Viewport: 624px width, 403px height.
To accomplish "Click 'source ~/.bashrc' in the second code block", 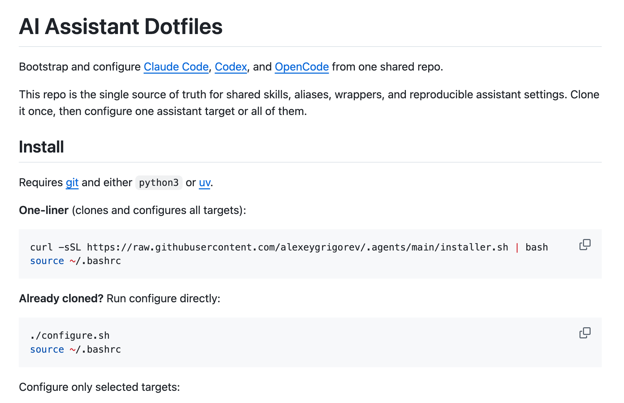I will (75, 349).
